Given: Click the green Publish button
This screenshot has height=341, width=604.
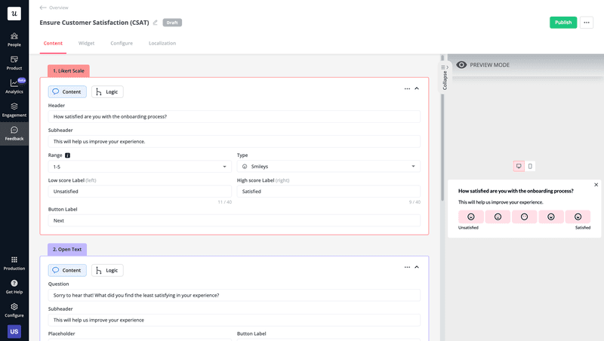Looking at the screenshot, I should 562,23.
